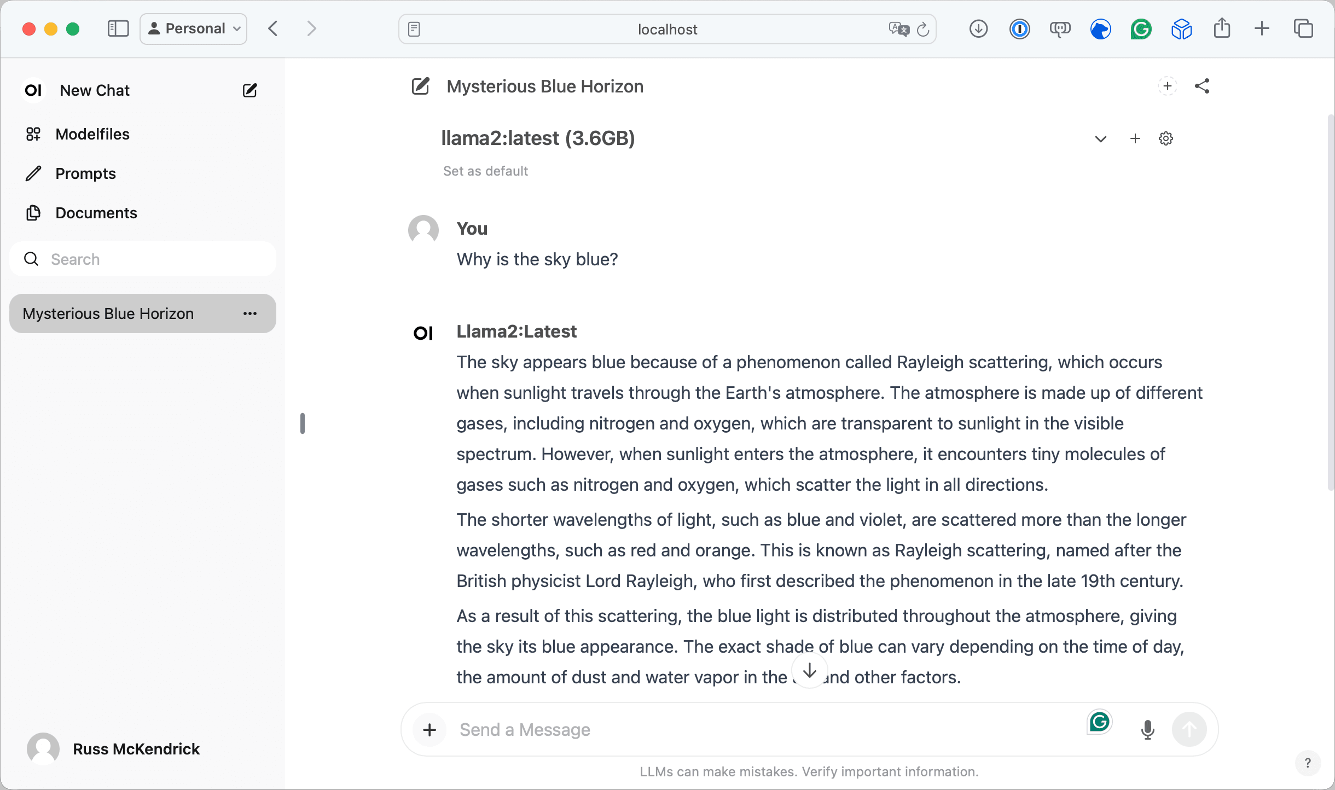The width and height of the screenshot is (1335, 790).
Task: Open Modelfiles in the sidebar
Action: tap(92, 134)
